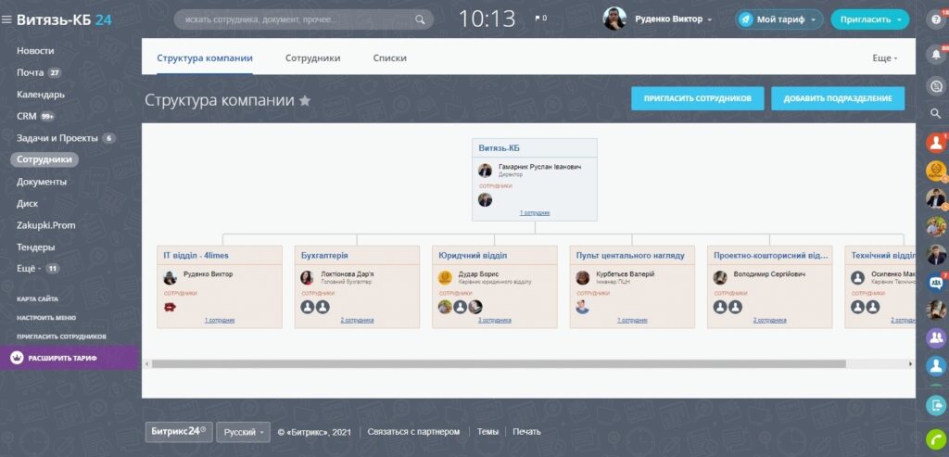949x457 pixels.
Task: Open Настроить меню link
Action: pyautogui.click(x=46, y=318)
